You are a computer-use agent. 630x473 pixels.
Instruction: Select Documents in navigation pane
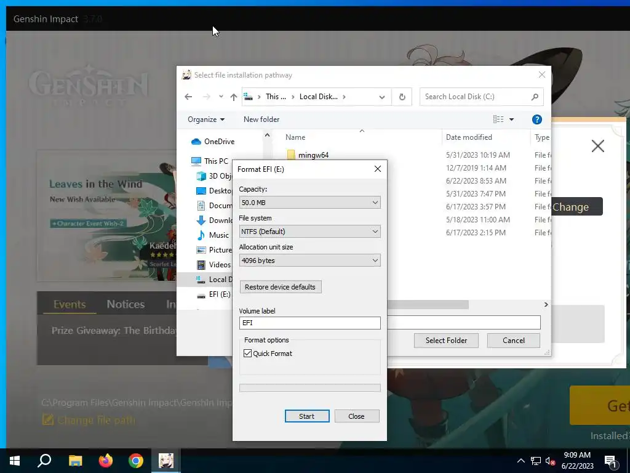coord(214,206)
